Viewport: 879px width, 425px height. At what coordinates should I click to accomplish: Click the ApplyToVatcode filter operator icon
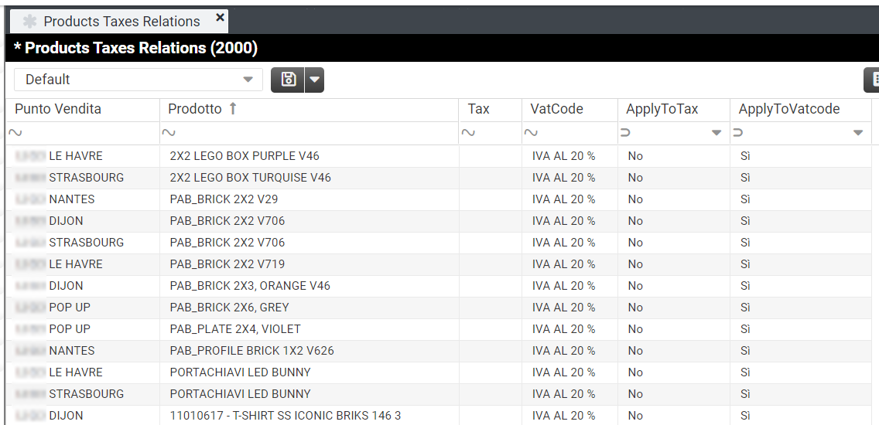[x=738, y=133]
